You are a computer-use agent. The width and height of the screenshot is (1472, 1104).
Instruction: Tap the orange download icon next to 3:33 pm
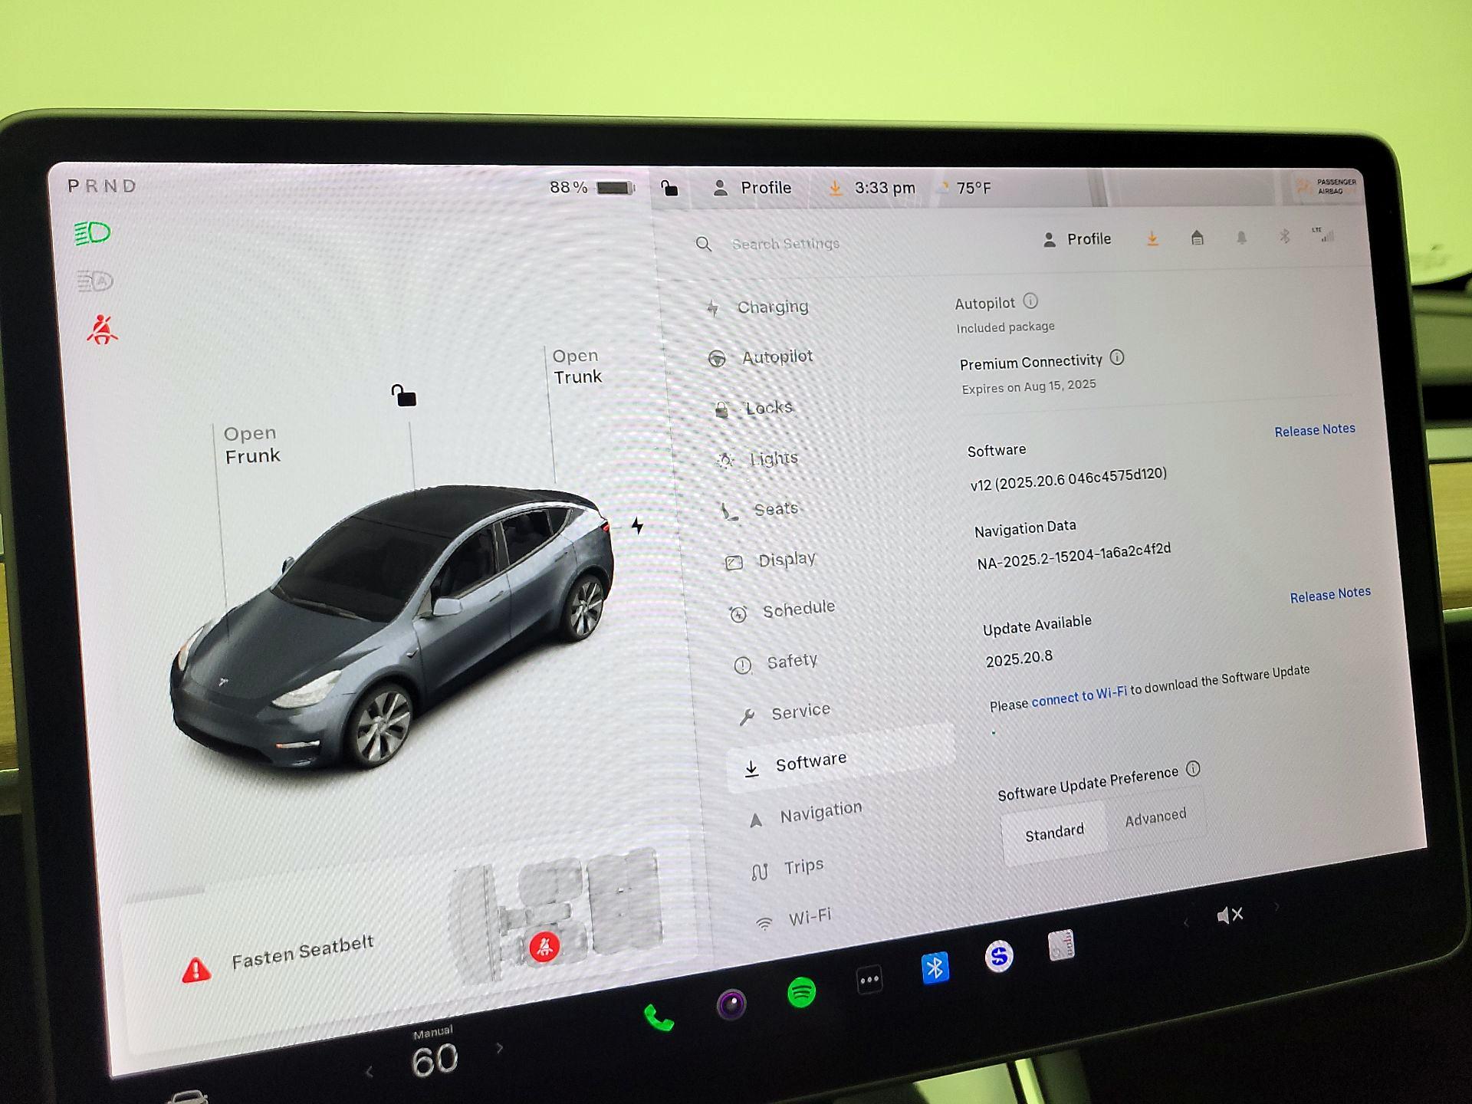(x=836, y=188)
